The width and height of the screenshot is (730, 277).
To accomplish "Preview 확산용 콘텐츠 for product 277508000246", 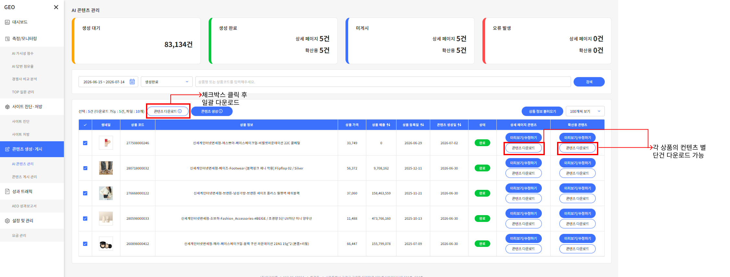I will click(578, 138).
